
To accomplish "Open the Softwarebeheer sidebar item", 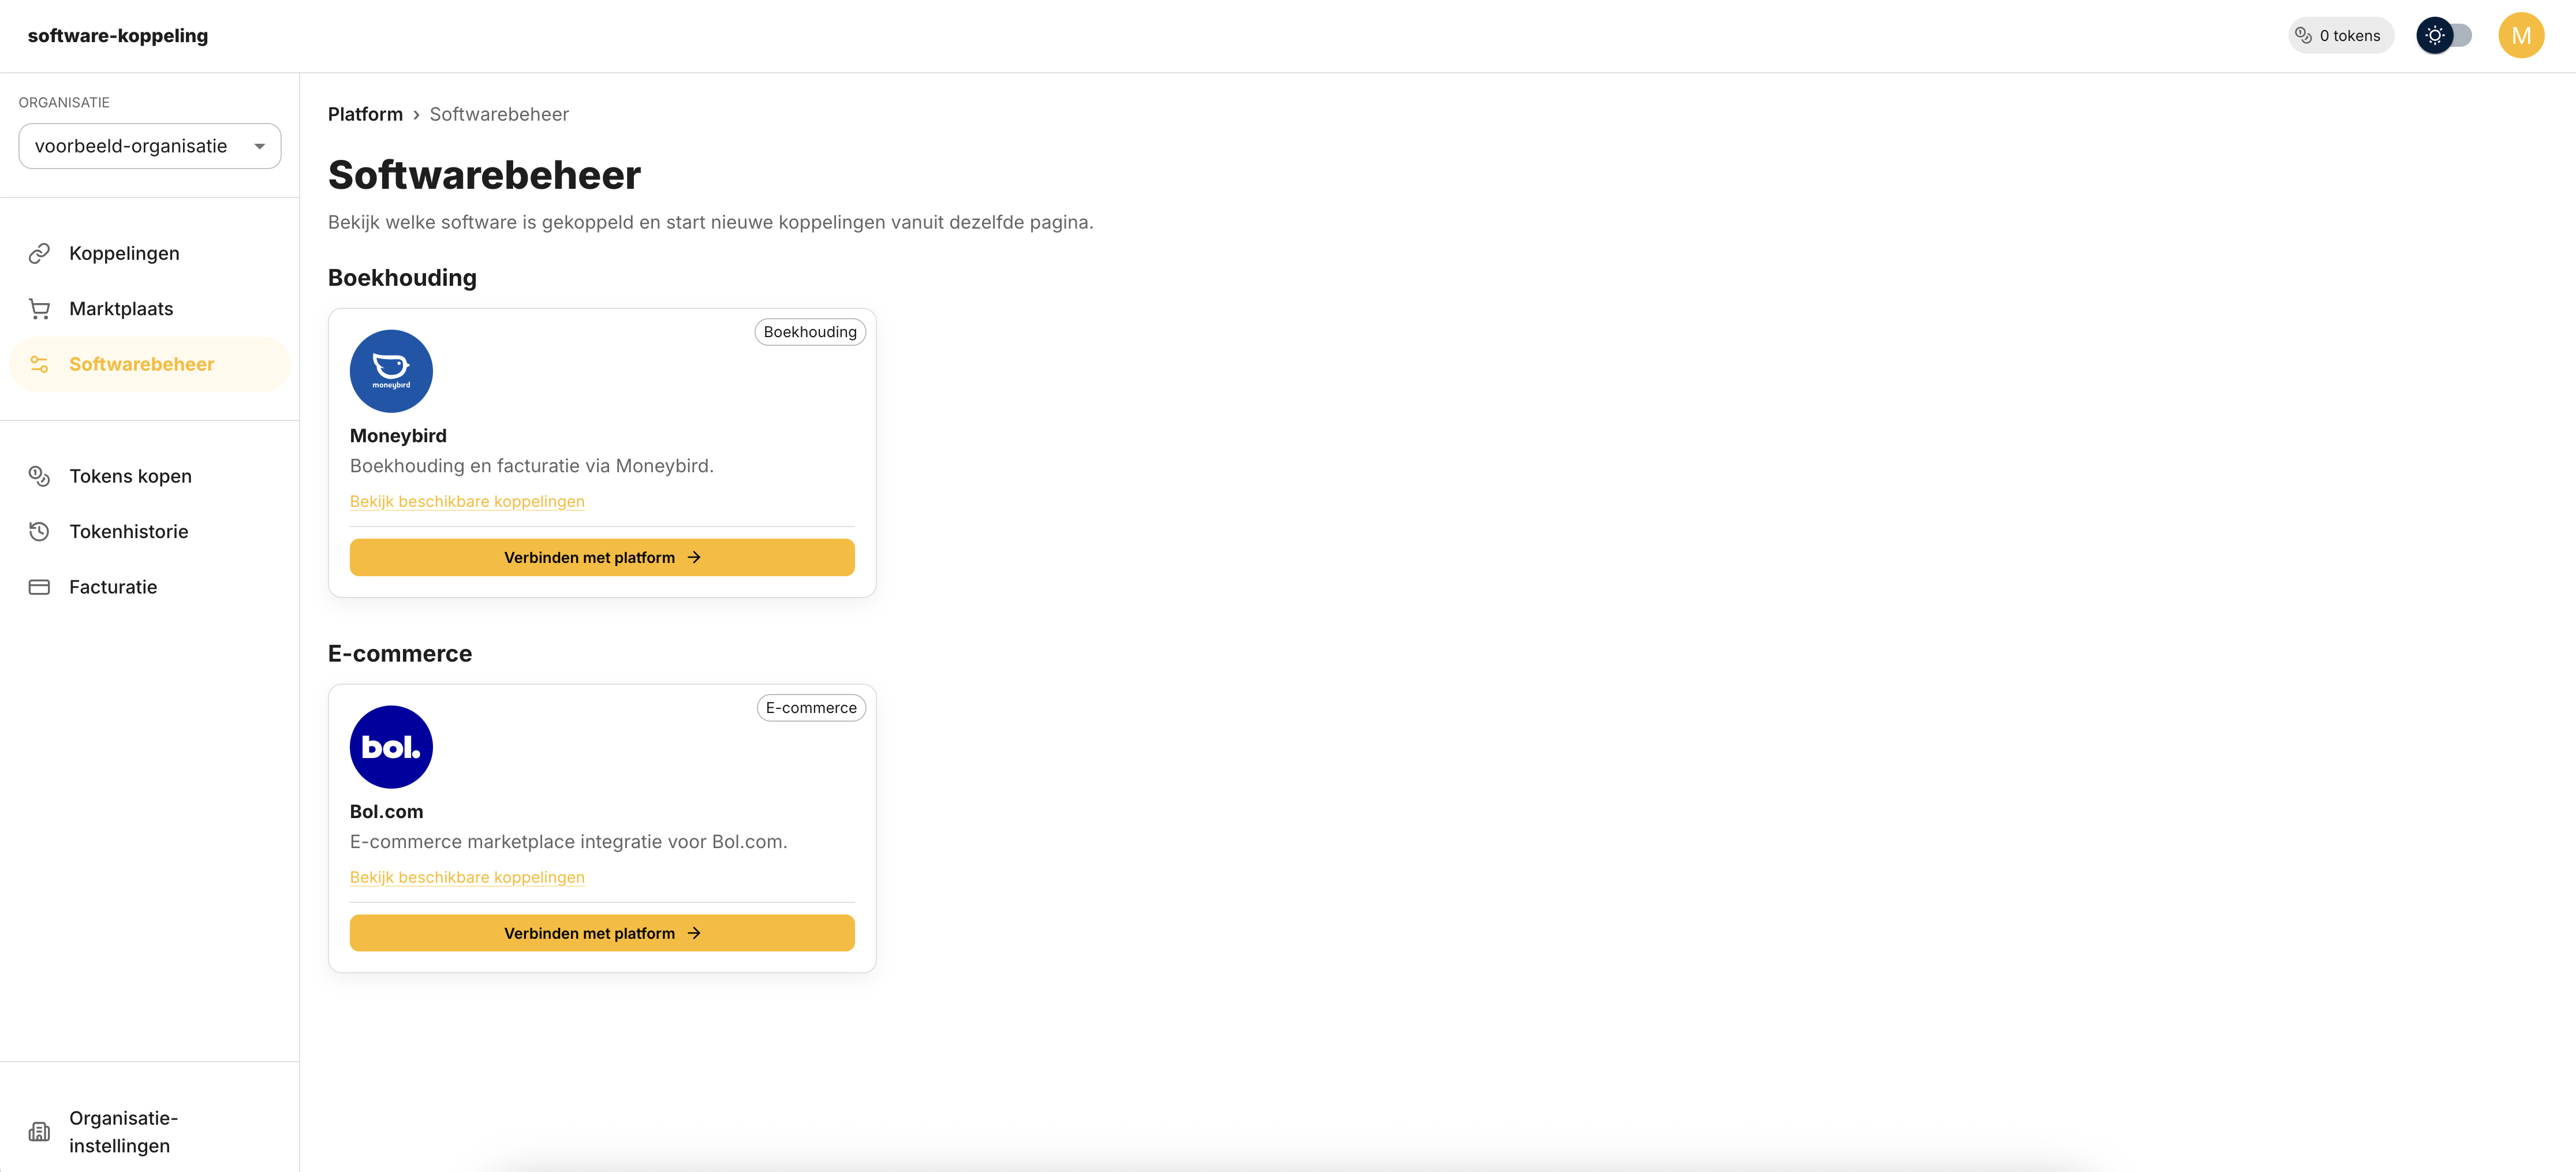I will click(141, 365).
